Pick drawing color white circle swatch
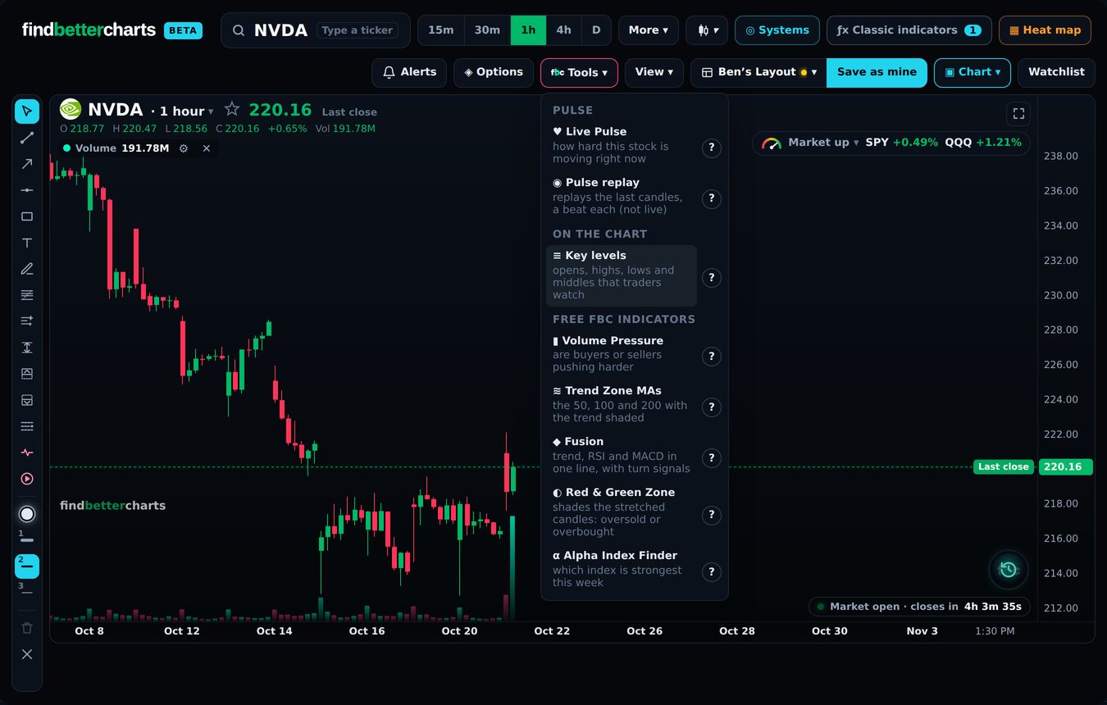 coord(27,514)
